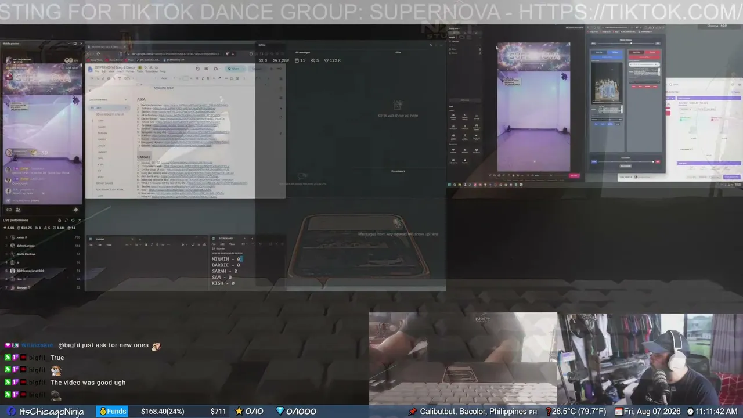Click the Share button in Google Docs
743x418 pixels.
[x=233, y=69]
